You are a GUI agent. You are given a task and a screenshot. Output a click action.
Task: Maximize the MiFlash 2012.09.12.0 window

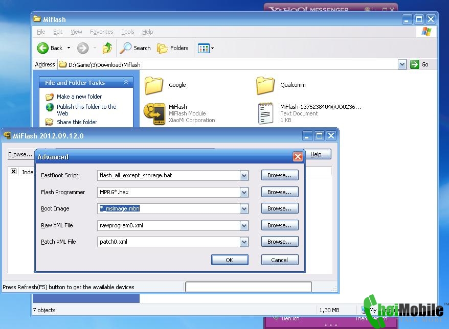pos(319,135)
